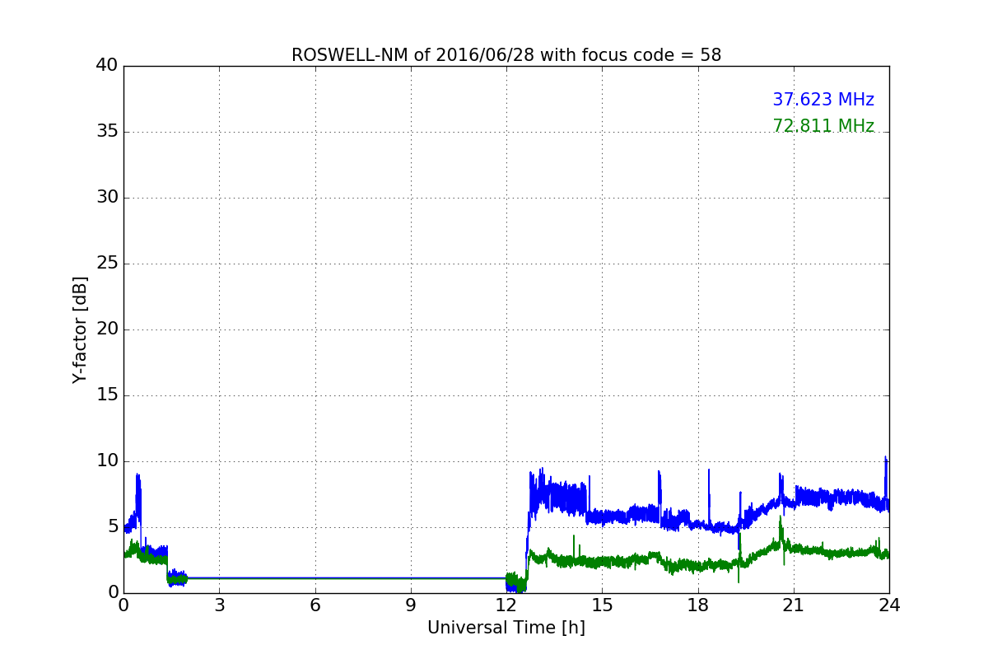Click the Y-factor [dB] axis label
This screenshot has width=988, height=659.
tap(80, 329)
